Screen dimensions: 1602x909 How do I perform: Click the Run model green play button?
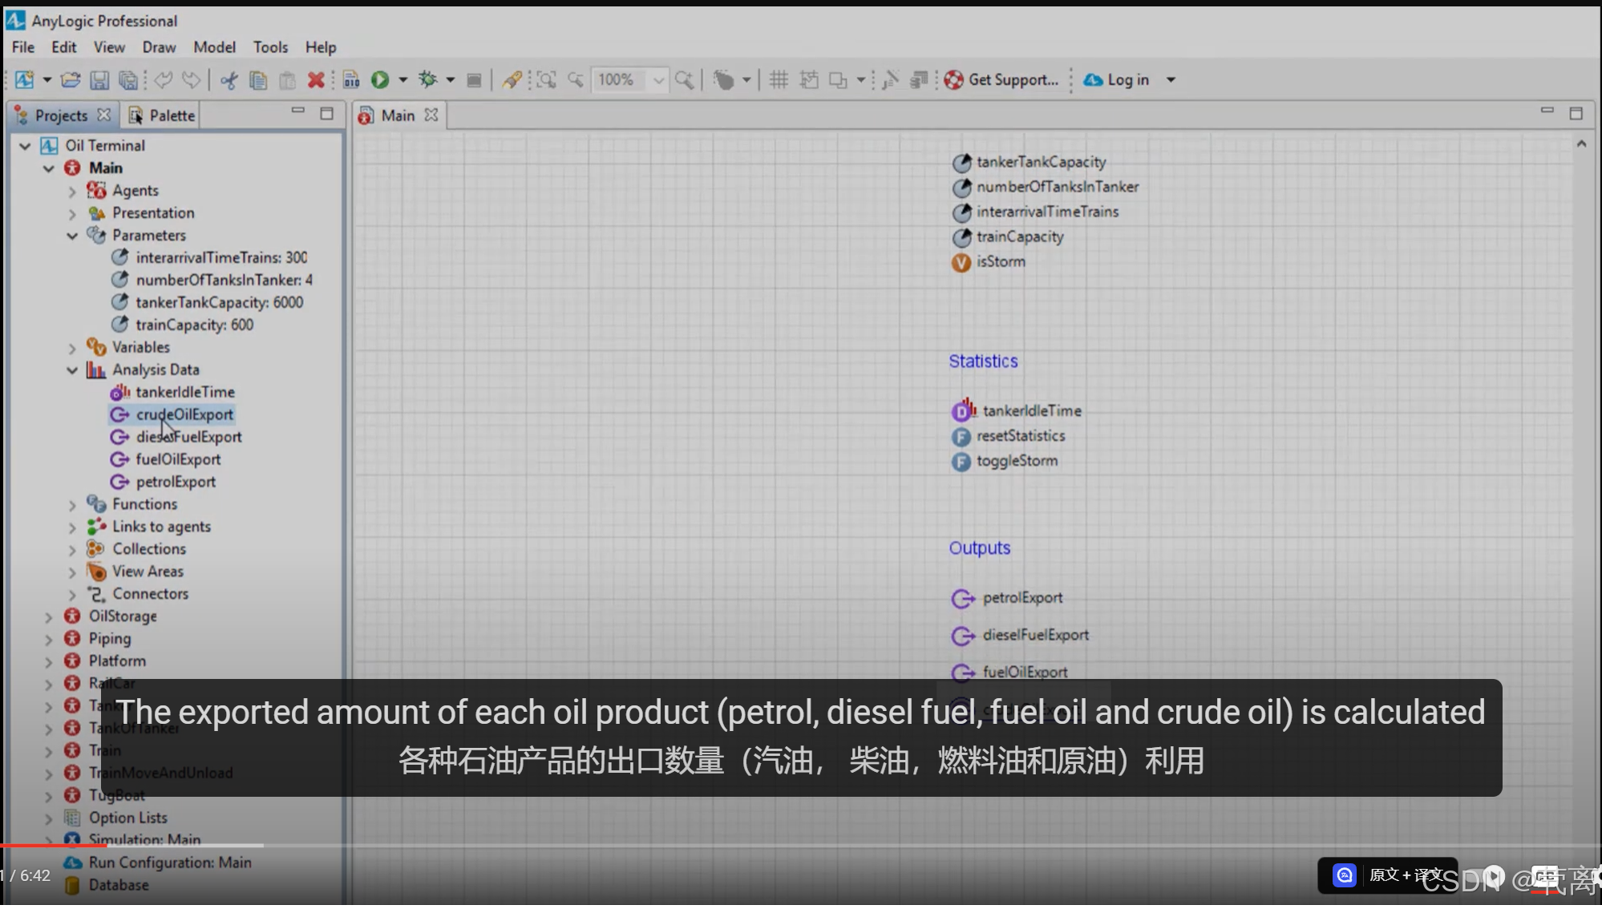coord(380,79)
